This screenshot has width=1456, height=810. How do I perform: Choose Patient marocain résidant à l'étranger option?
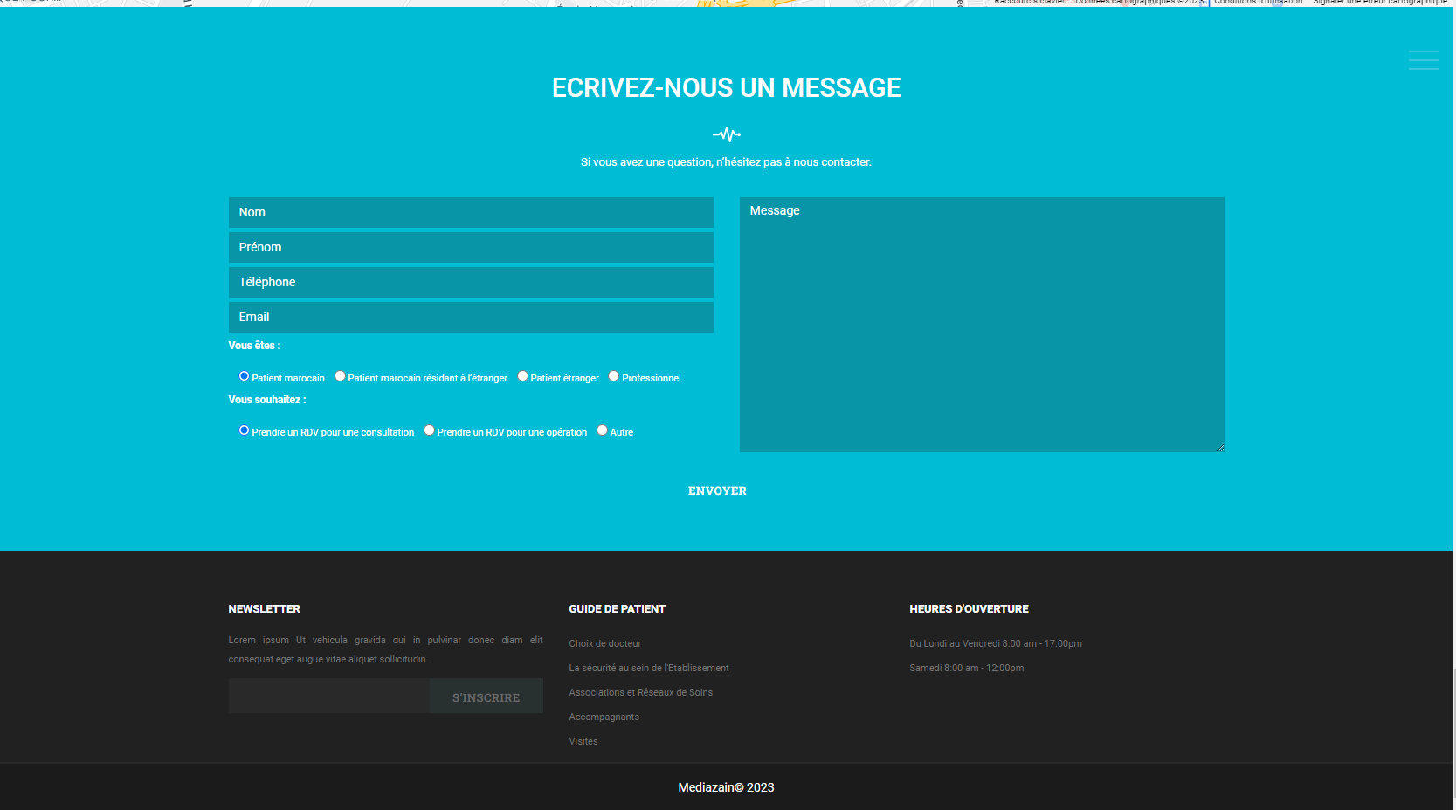[340, 376]
